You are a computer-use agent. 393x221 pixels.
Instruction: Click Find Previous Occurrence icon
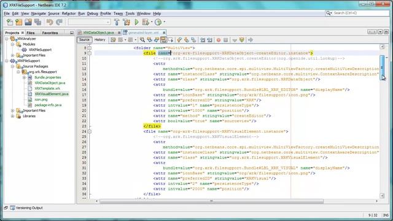pyautogui.click(x=149, y=40)
